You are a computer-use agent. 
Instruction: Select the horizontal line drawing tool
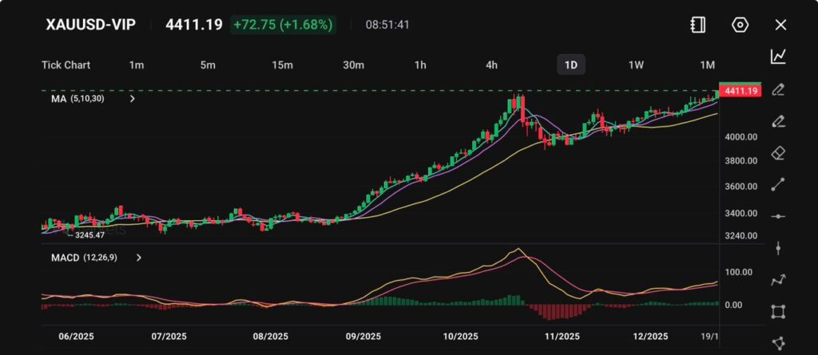[x=778, y=216]
